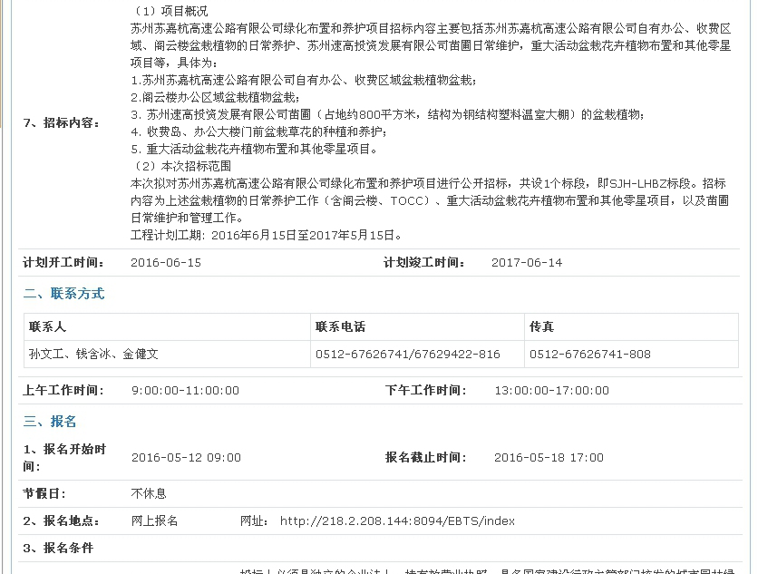
Task: Select the contact names cell "孙文工、钱含冰、金健文"
Action: (x=93, y=354)
